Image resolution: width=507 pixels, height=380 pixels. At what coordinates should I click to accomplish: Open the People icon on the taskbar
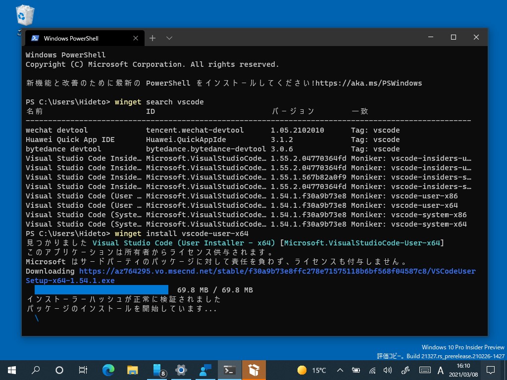click(205, 370)
